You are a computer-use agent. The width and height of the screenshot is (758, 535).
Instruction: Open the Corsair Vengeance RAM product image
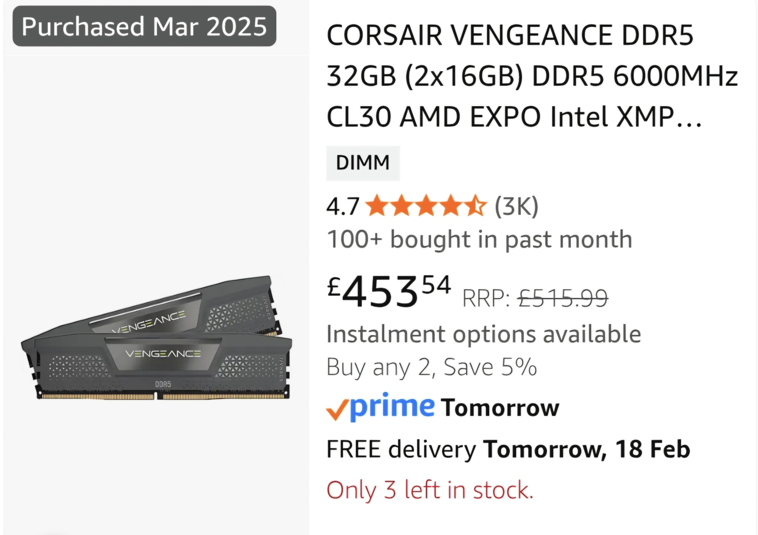click(x=157, y=337)
